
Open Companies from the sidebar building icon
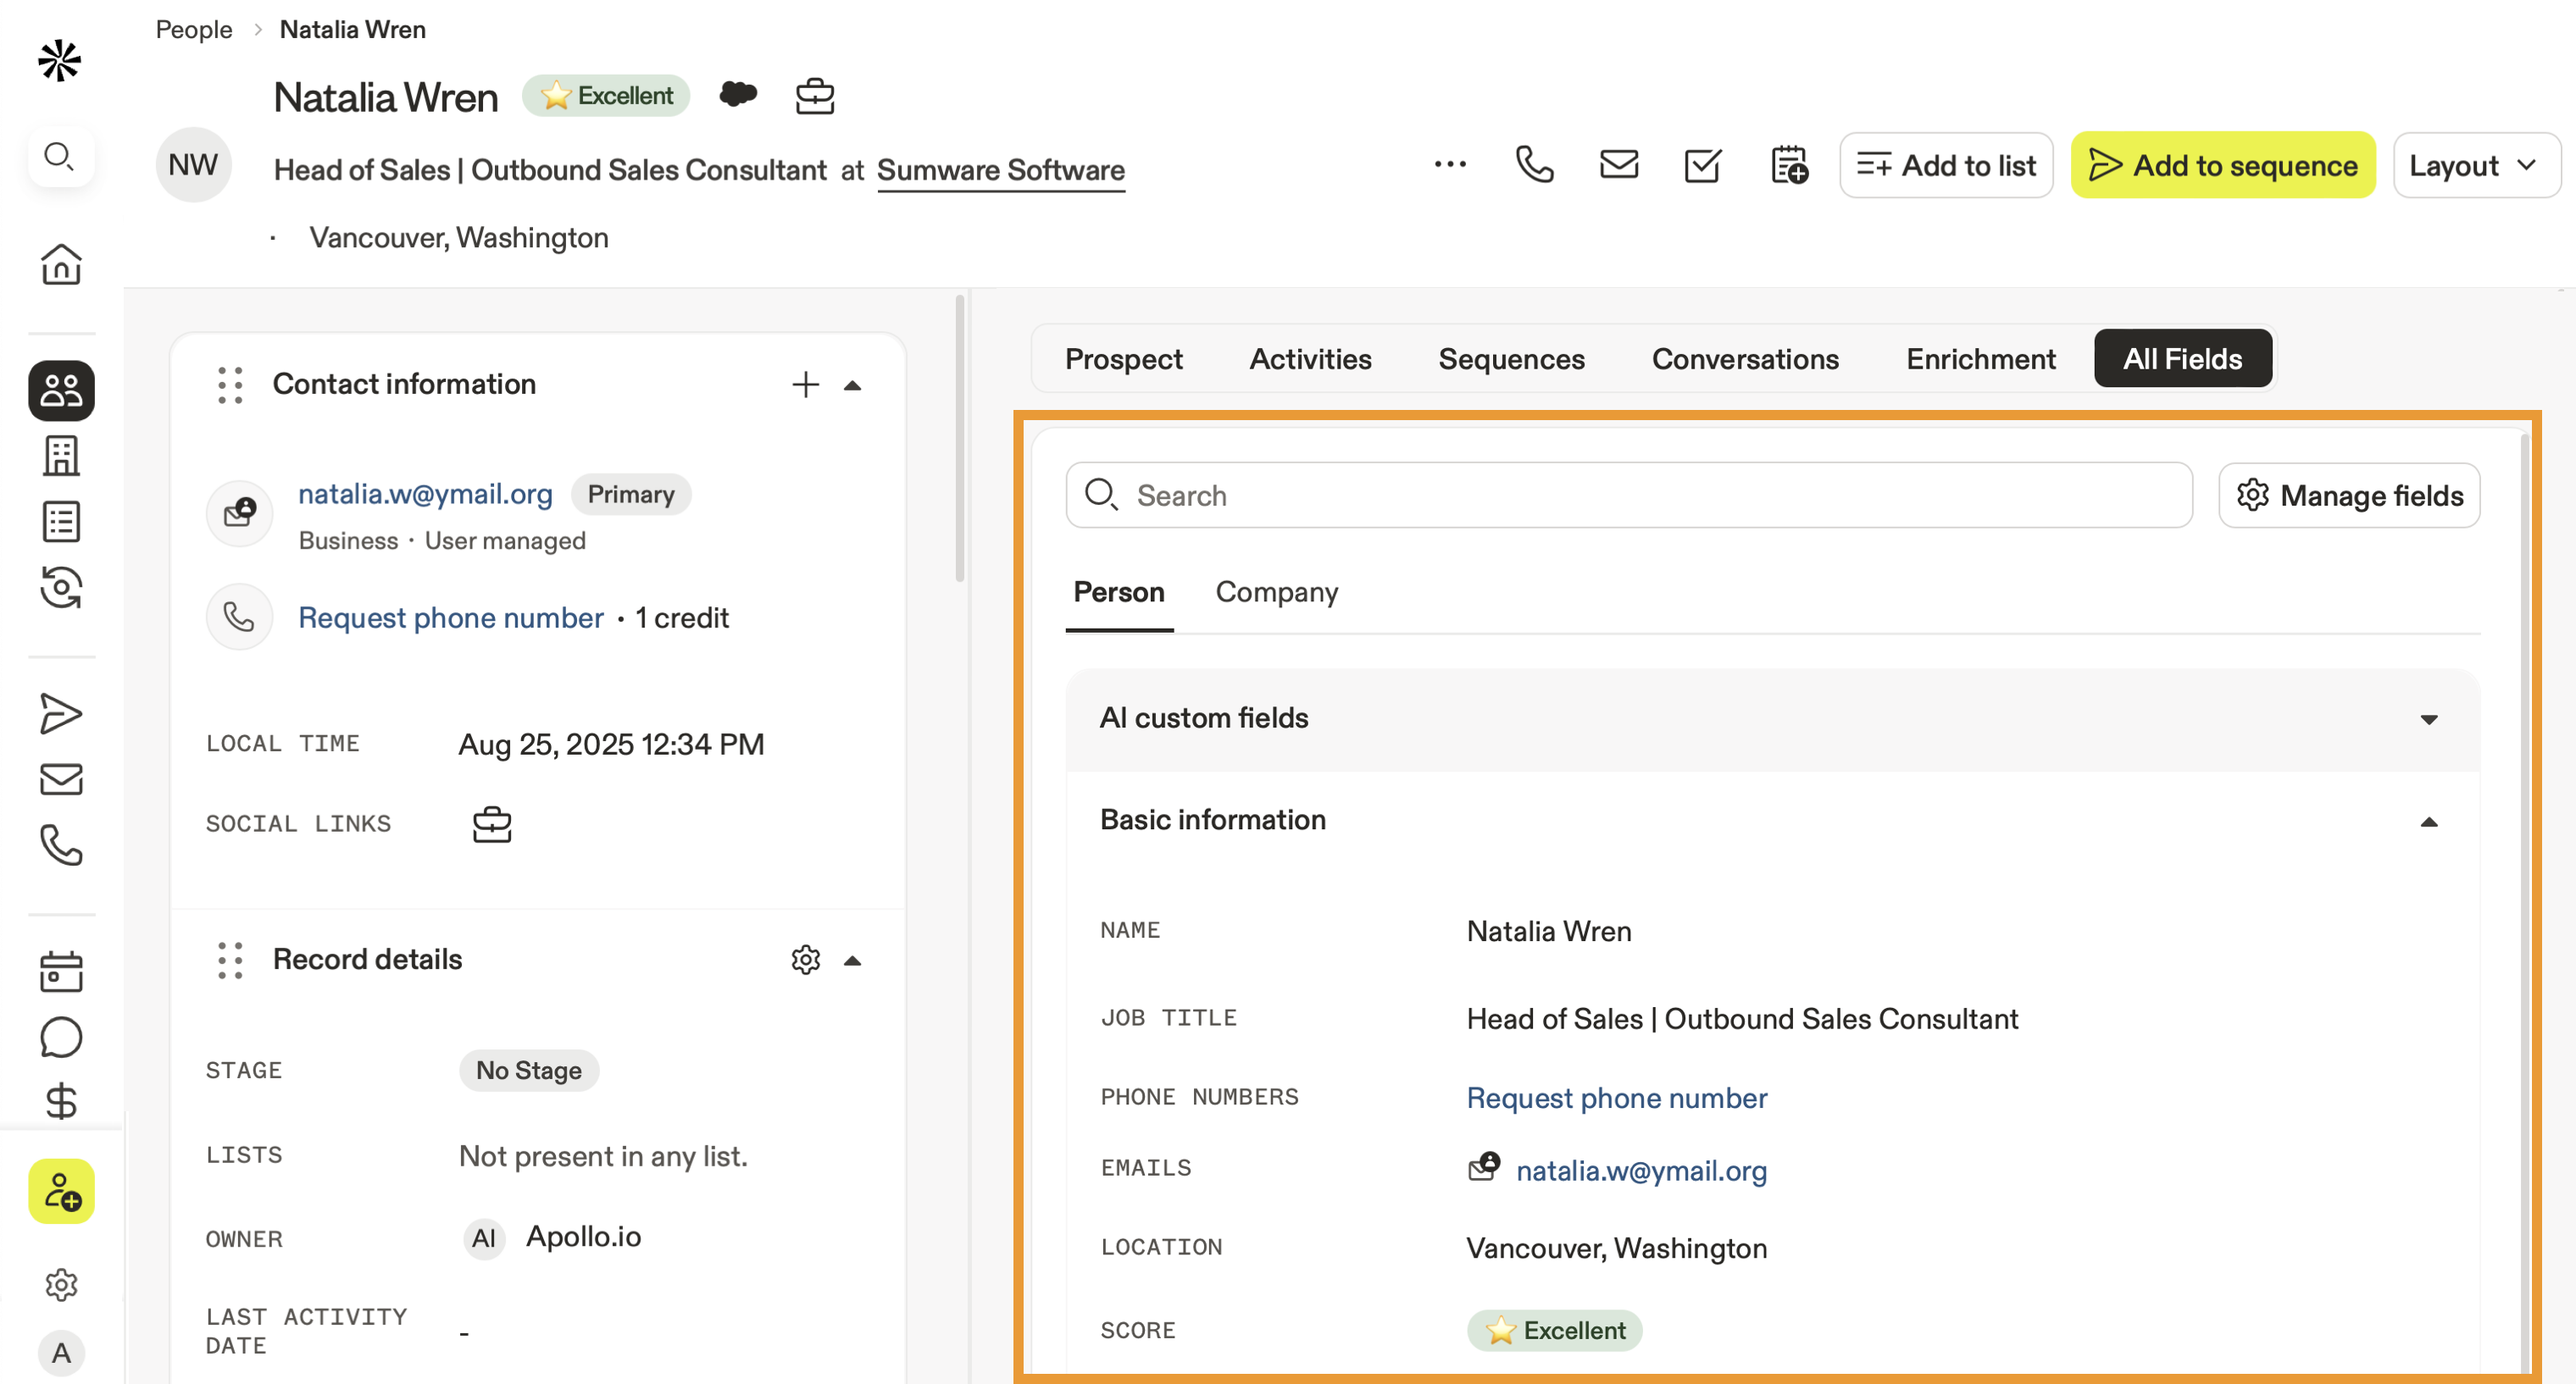61,456
